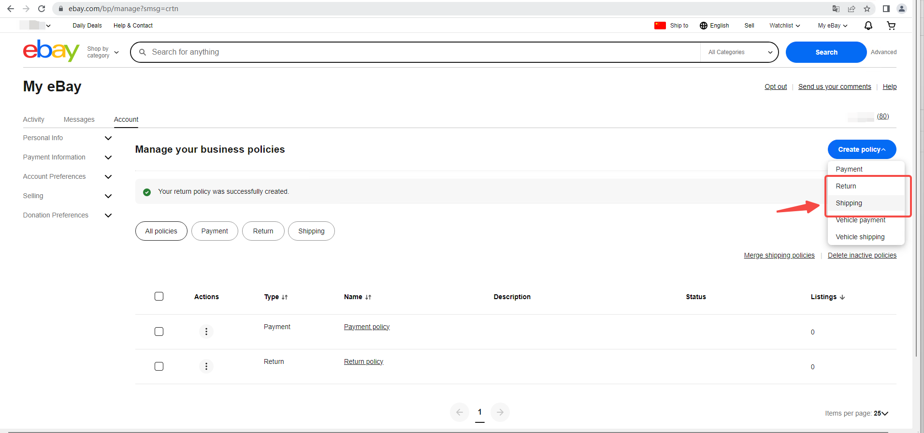
Task: Tick the checkbox for Payment policy row
Action: point(159,332)
